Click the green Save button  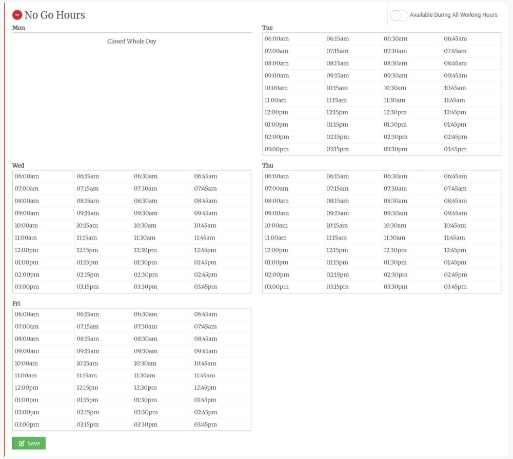29,443
